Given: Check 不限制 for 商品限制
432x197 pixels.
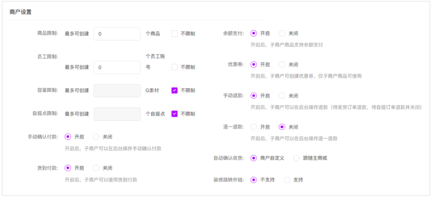Looking at the screenshot, I should 174,34.
